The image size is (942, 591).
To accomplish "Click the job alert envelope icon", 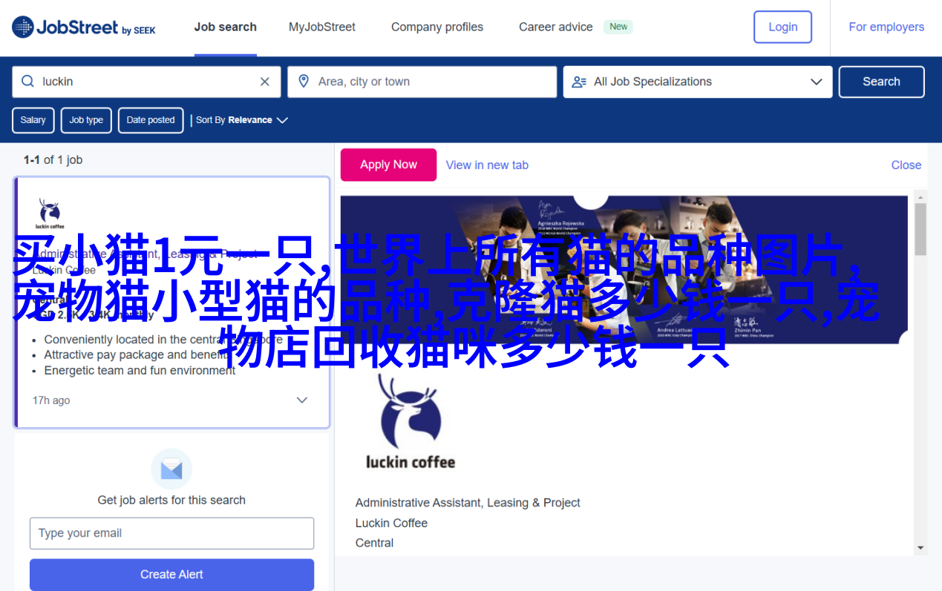I will [171, 469].
